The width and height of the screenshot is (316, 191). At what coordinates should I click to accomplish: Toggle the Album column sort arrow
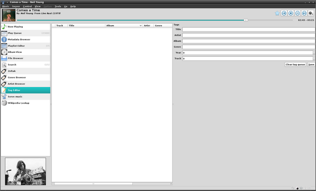point(141,26)
